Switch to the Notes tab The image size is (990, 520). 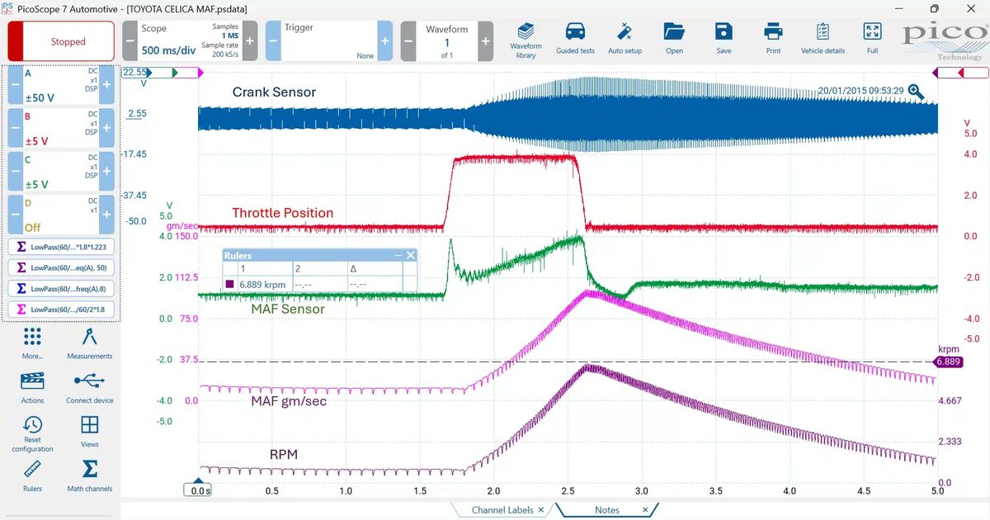click(607, 510)
